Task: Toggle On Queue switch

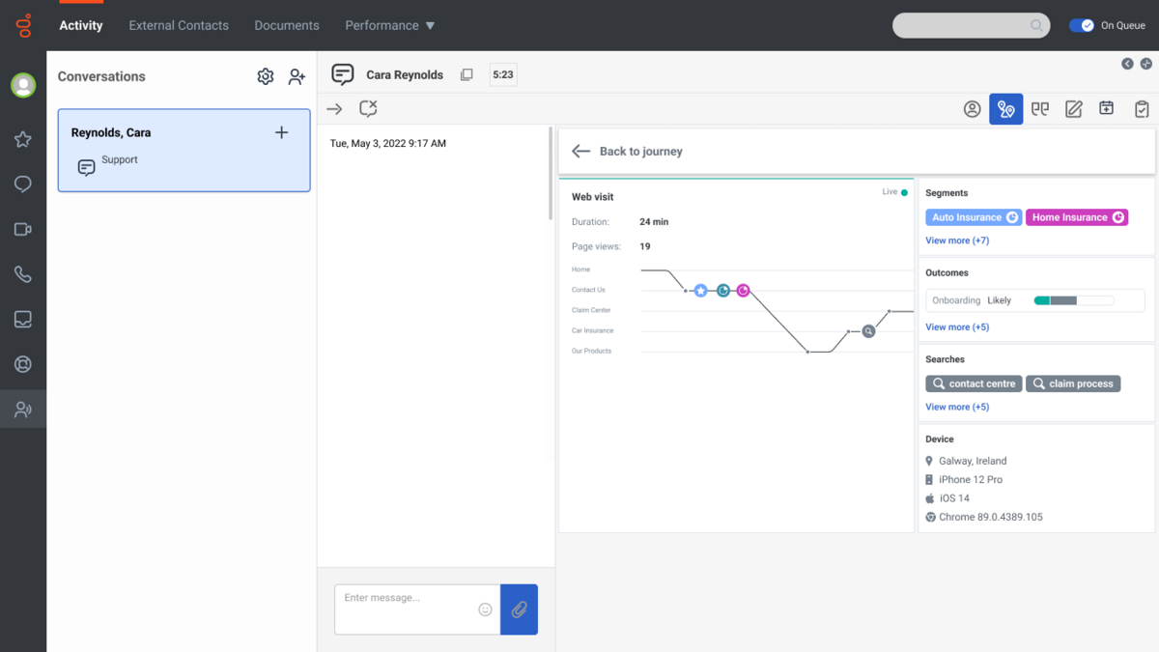Action: click(x=1082, y=25)
